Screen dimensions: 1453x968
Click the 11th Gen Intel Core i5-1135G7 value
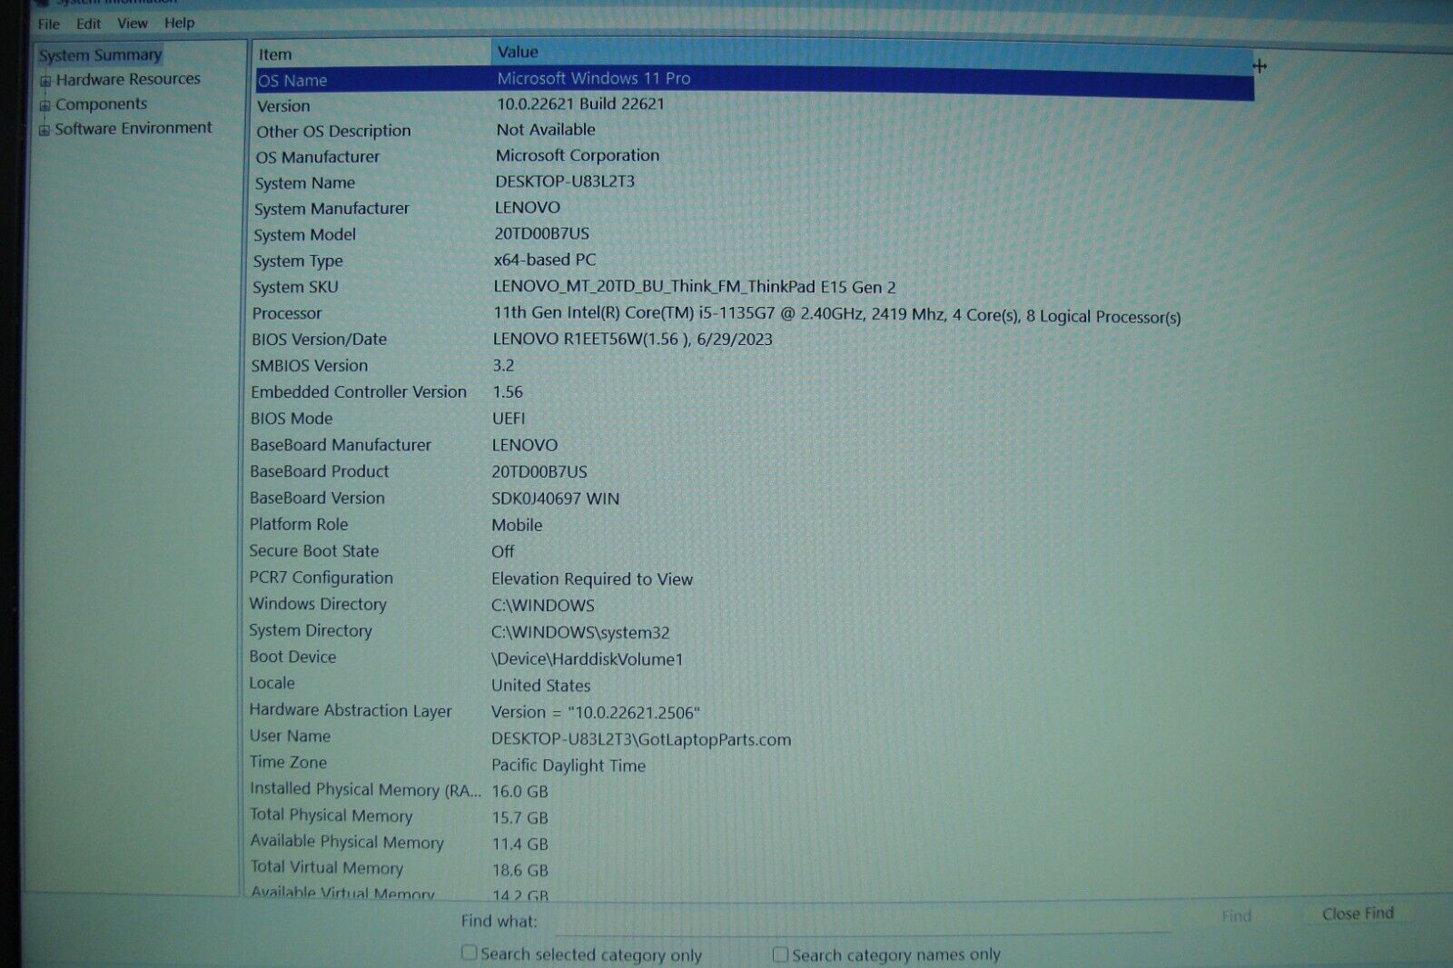point(836,315)
